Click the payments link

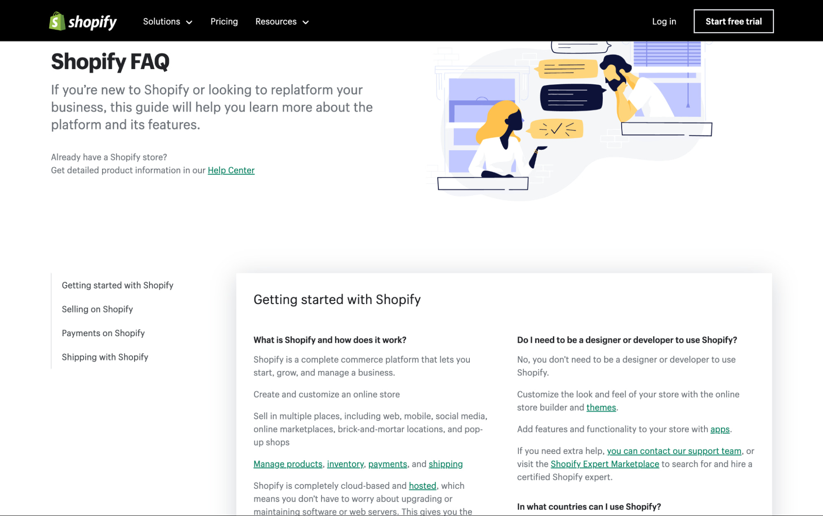(387, 463)
